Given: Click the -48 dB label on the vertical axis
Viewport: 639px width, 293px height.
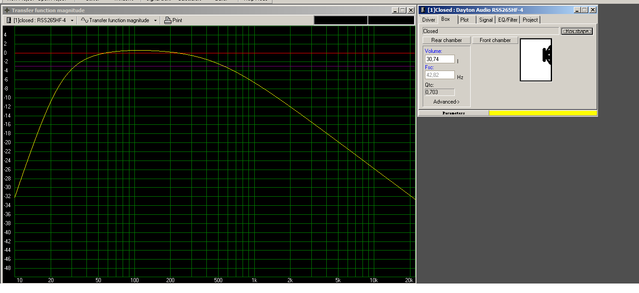Looking at the screenshot, I should [7, 268].
